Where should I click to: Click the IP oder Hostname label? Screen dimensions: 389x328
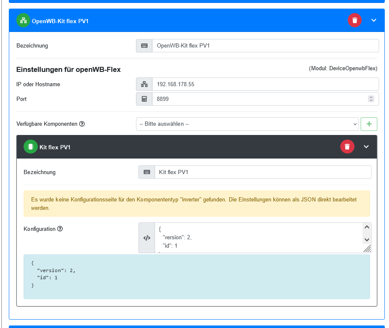pos(38,85)
